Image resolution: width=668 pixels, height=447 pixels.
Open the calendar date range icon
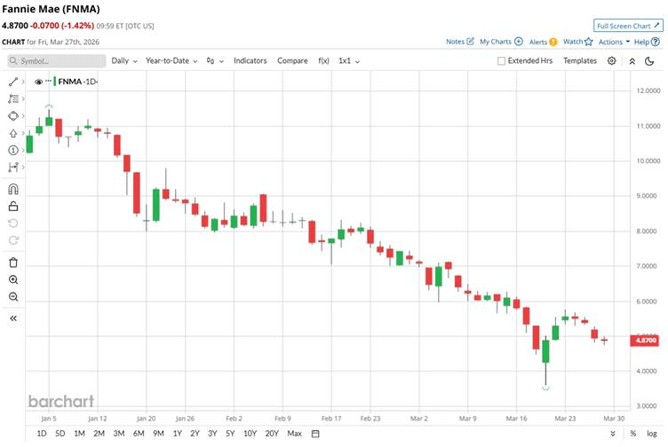point(315,434)
